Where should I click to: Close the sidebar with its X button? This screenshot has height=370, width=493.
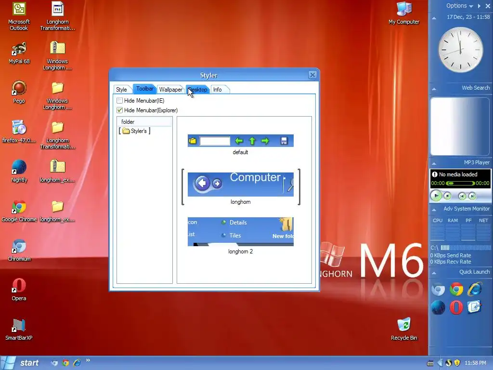488,6
